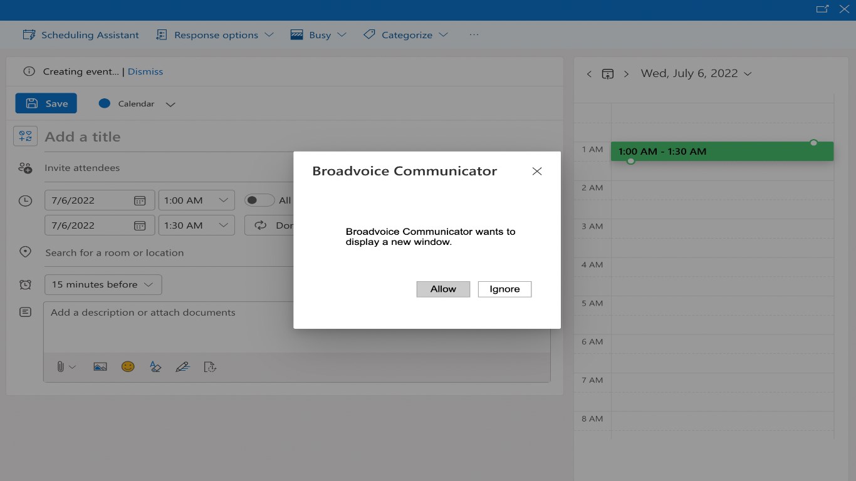Screen dimensions: 856x481
Task: Go to the next day in calendar
Action: (626, 74)
